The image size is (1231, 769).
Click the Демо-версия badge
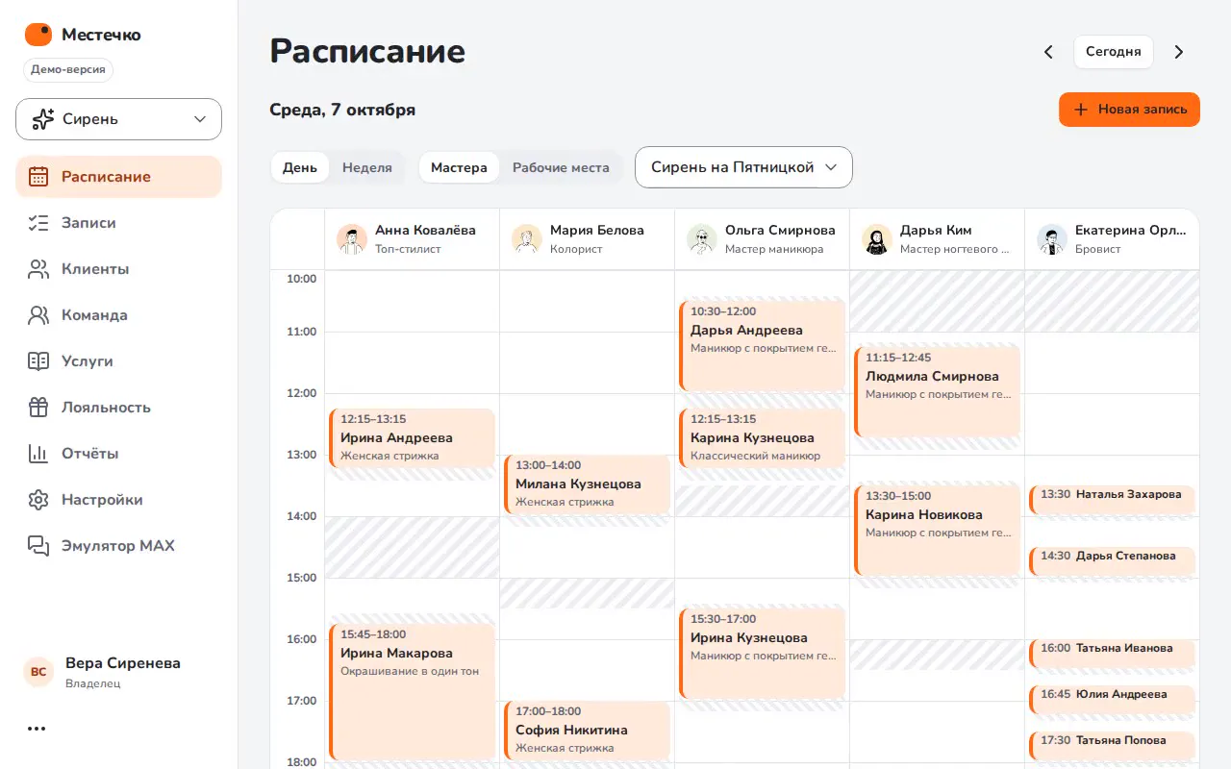[x=68, y=70]
